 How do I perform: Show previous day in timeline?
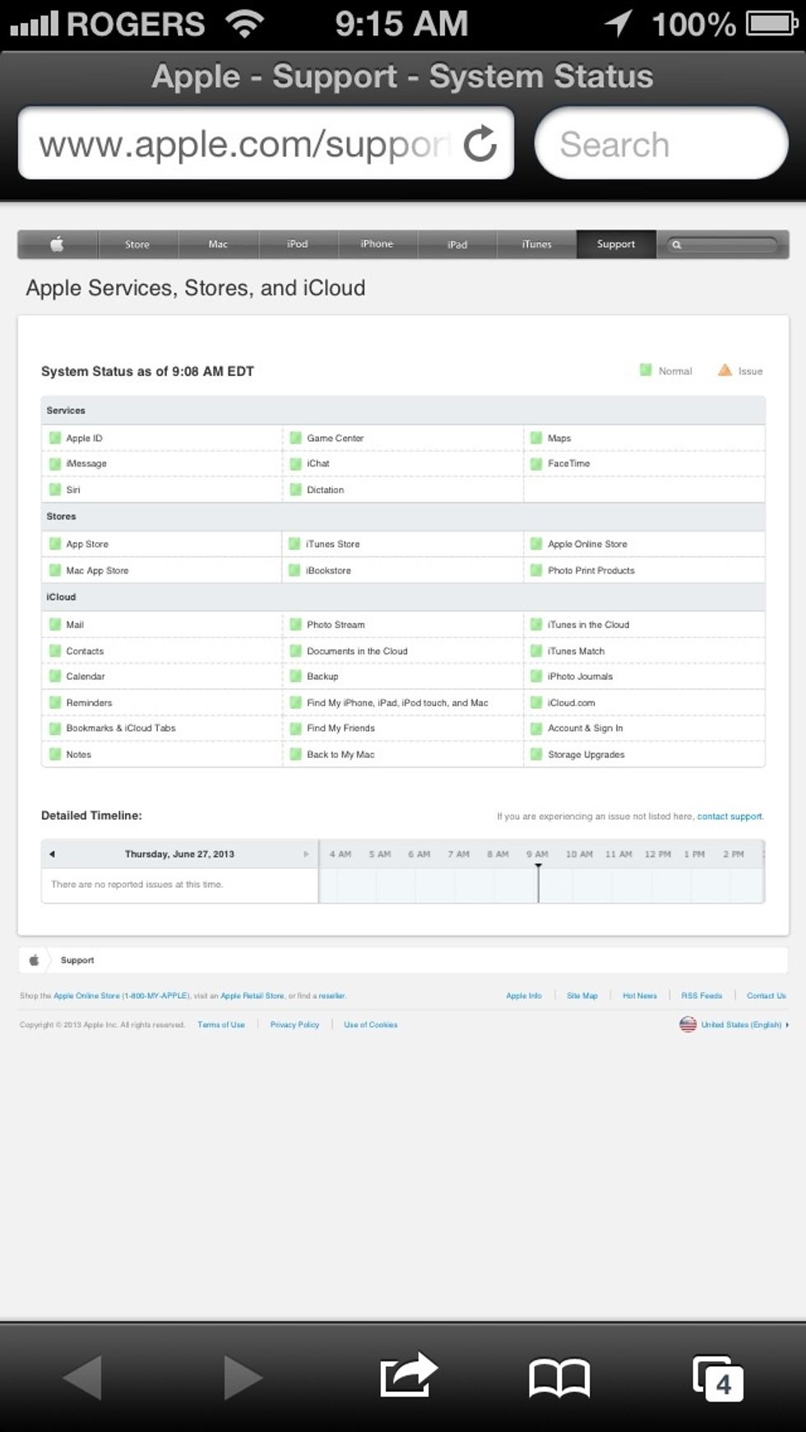[52, 854]
